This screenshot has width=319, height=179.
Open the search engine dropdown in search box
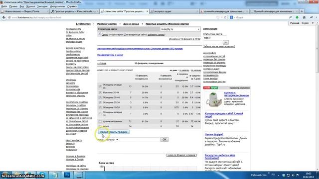coord(232,17)
